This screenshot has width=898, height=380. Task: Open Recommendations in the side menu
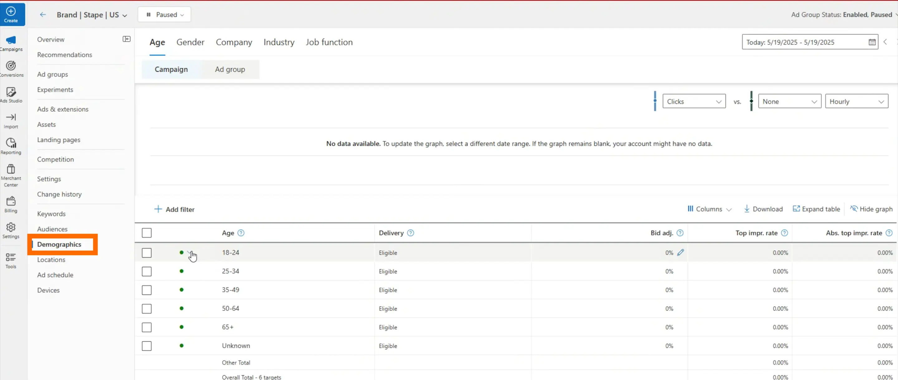65,55
